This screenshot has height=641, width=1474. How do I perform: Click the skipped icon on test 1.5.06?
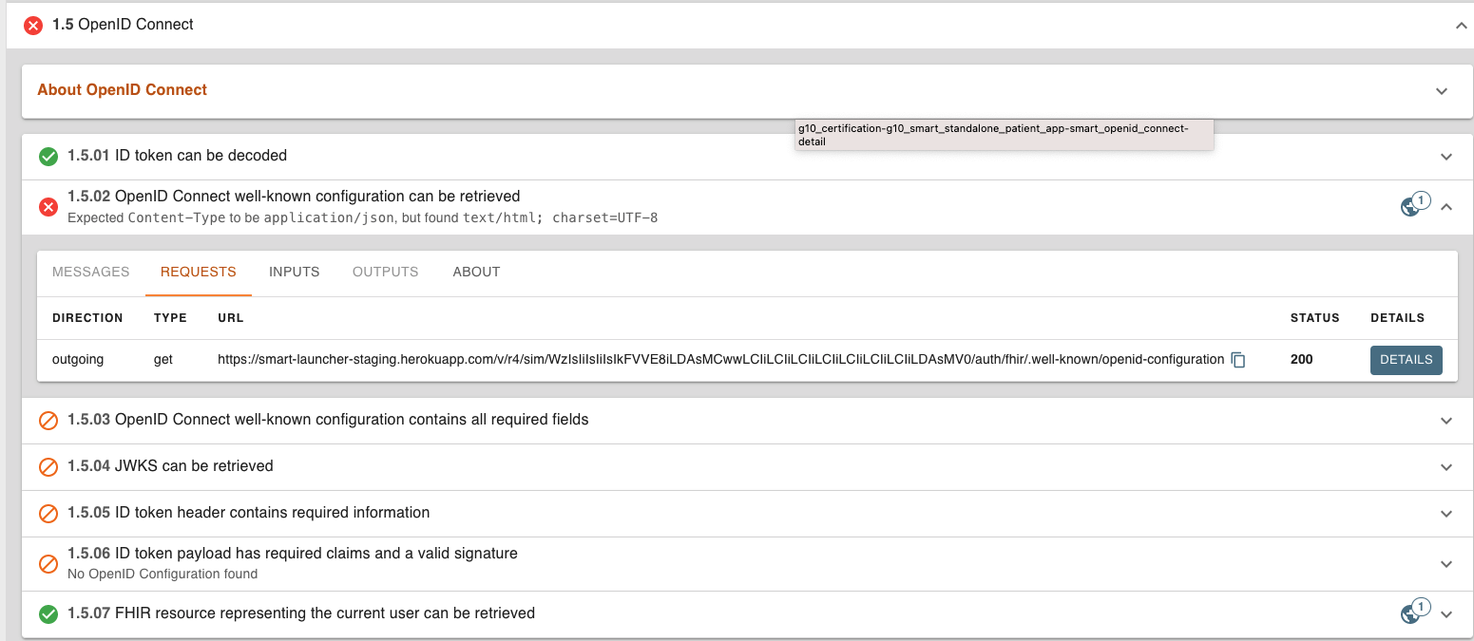[x=48, y=562]
